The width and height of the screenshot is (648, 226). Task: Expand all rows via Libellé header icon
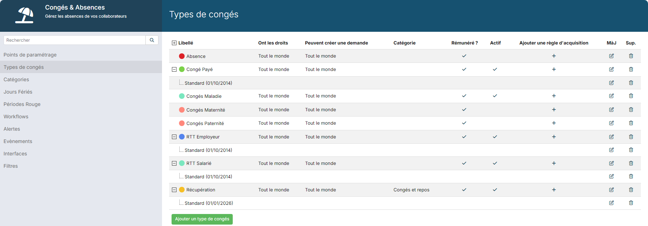pyautogui.click(x=174, y=43)
